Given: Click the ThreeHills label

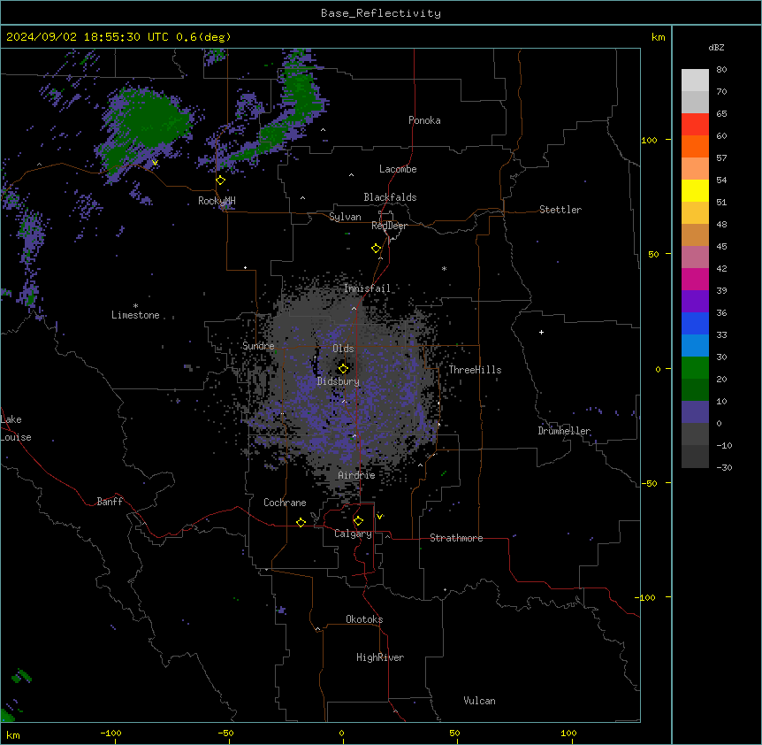Looking at the screenshot, I should click(x=475, y=370).
